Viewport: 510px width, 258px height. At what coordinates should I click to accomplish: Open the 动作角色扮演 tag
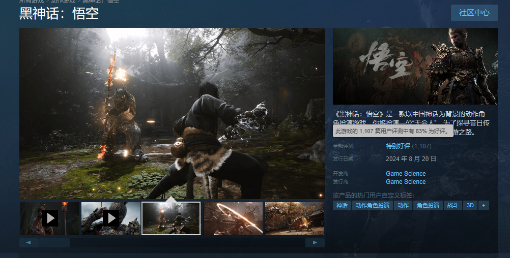(373, 205)
